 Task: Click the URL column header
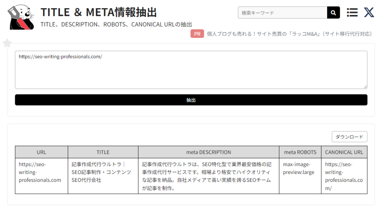[x=41, y=152]
